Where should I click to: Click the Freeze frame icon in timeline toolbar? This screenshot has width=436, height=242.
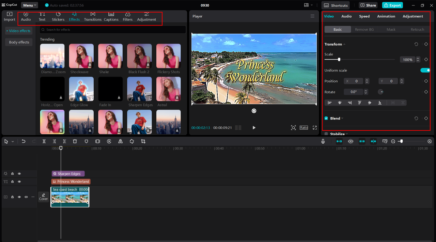click(98, 141)
